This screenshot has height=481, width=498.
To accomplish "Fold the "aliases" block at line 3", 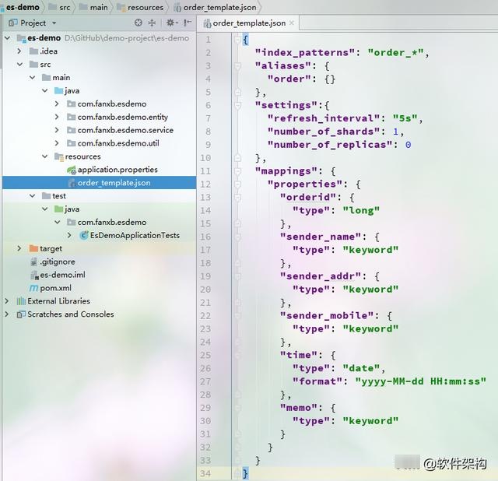I will coord(237,65).
